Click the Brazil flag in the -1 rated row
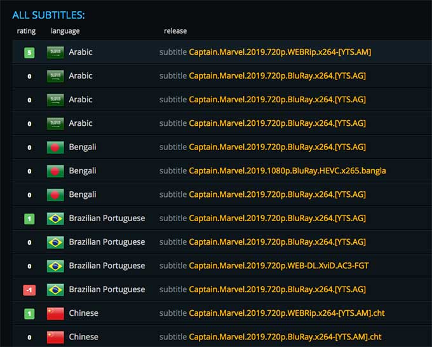 click(x=55, y=289)
